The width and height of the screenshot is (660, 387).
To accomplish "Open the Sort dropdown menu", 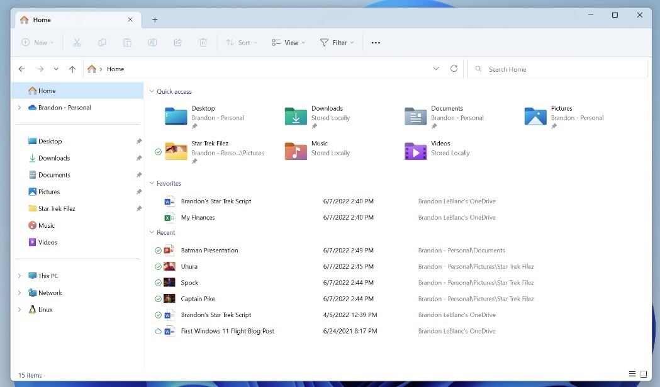I will coord(239,43).
